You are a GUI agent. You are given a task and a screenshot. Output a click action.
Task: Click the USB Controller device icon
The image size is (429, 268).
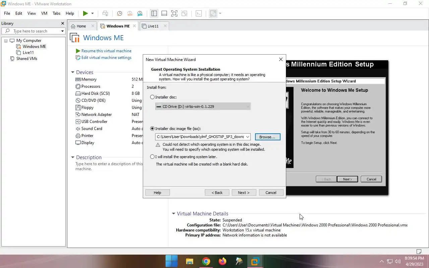point(78,122)
